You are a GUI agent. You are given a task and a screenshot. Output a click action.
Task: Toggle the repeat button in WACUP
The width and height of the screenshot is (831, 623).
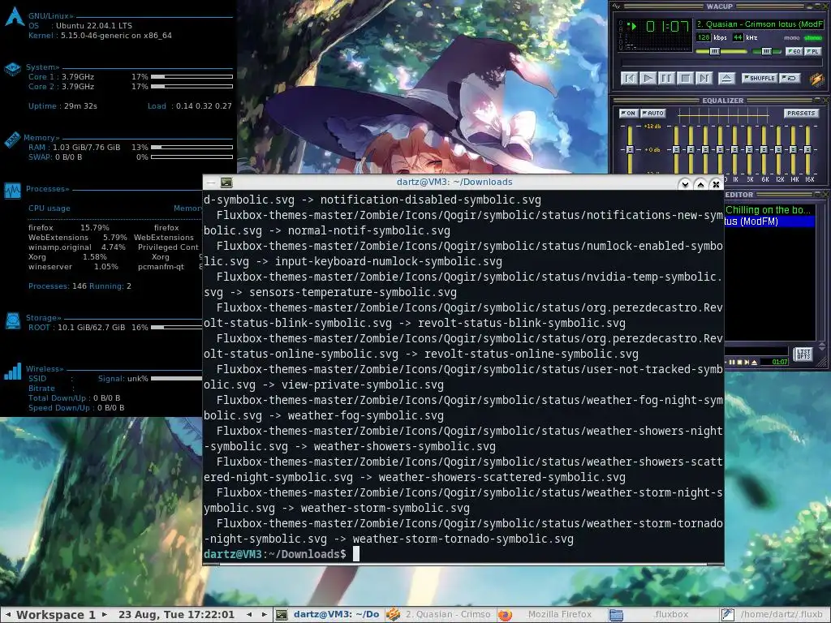click(x=790, y=79)
